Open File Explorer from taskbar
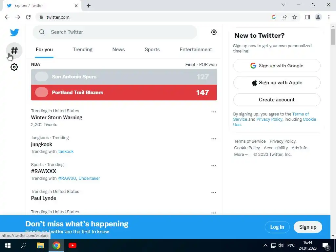This screenshot has width=336, height=252. point(40,245)
